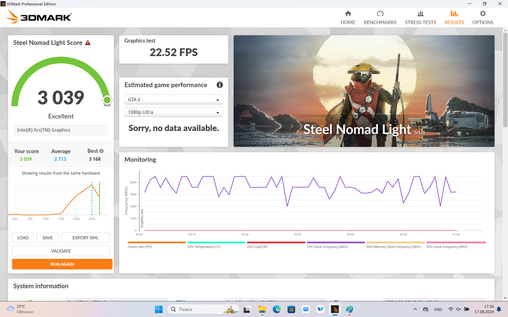Expand the 1080p Ultra resolution dropdown
508x317 pixels.
point(174,113)
